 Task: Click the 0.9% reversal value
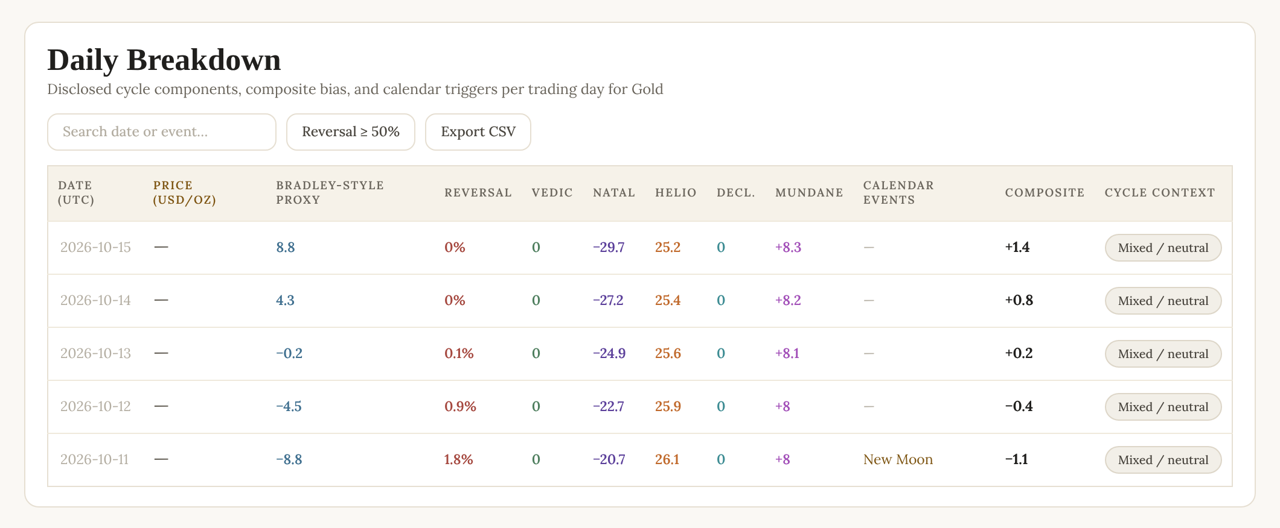pyautogui.click(x=460, y=407)
